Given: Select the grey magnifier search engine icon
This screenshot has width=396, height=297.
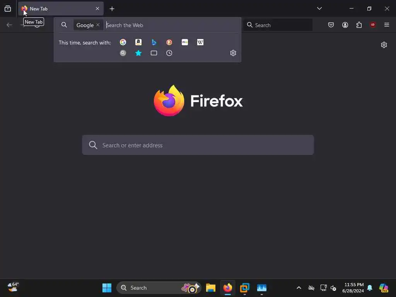Looking at the screenshot, I should pyautogui.click(x=123, y=53).
